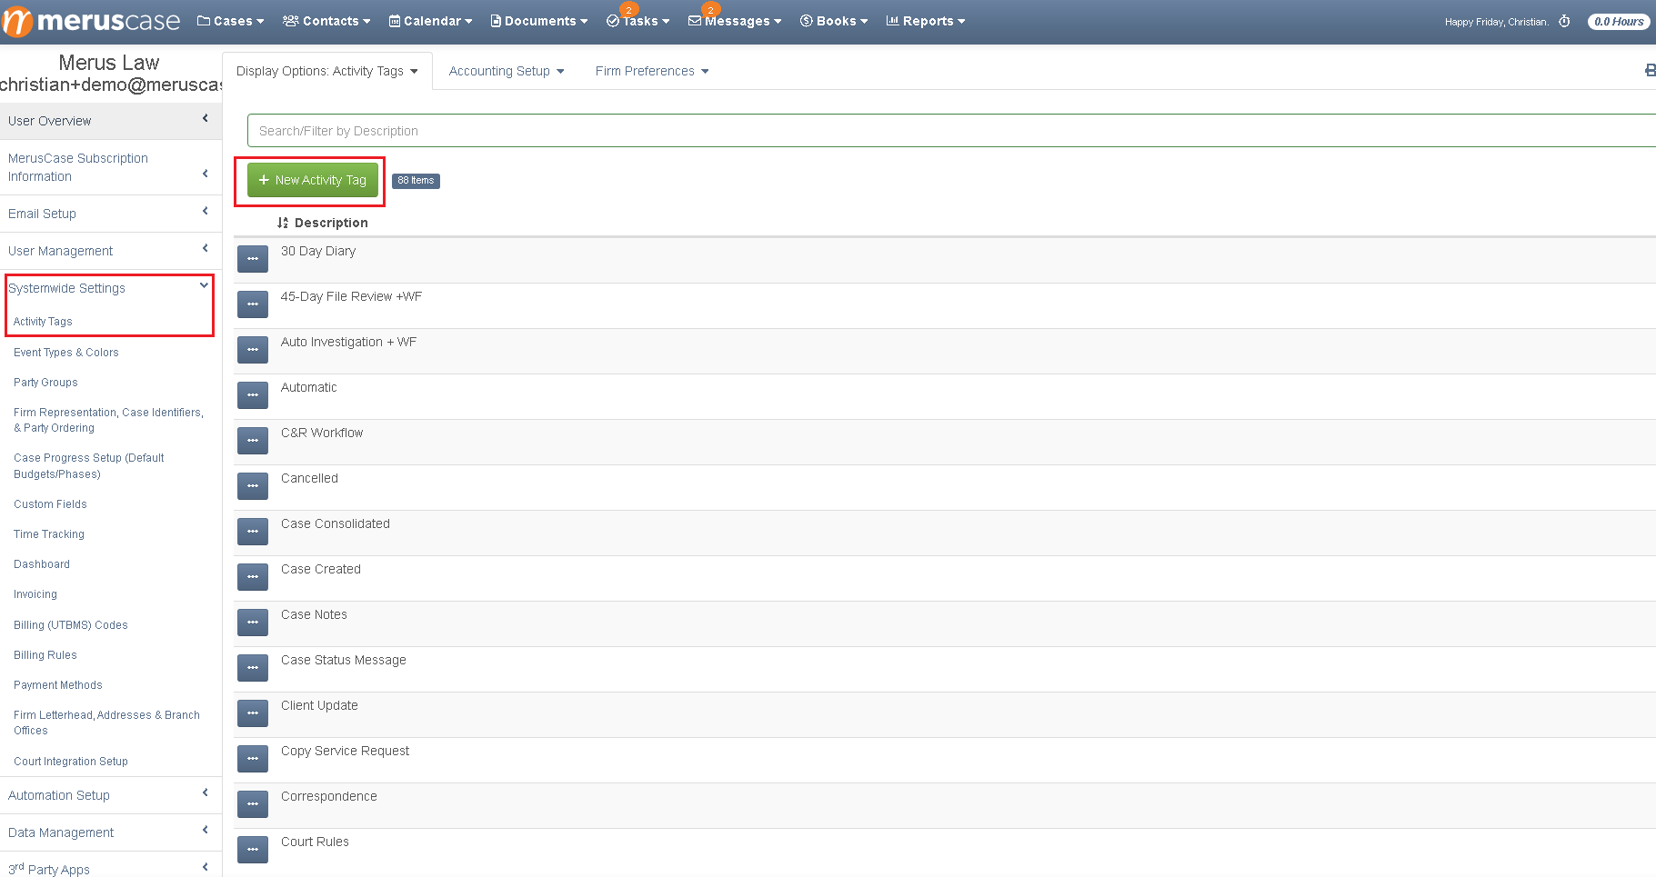The image size is (1656, 877).
Task: Select the Case Notes tag row text
Action: tap(314, 614)
